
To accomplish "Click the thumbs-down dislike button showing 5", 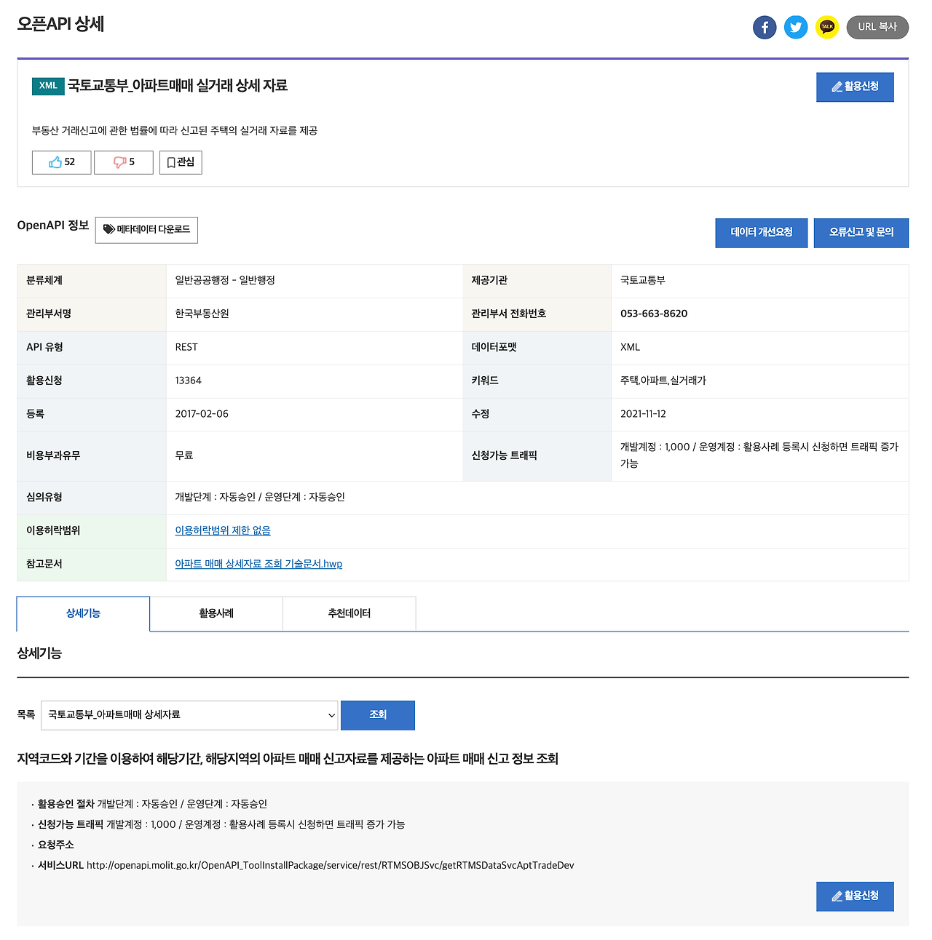I will coord(124,162).
